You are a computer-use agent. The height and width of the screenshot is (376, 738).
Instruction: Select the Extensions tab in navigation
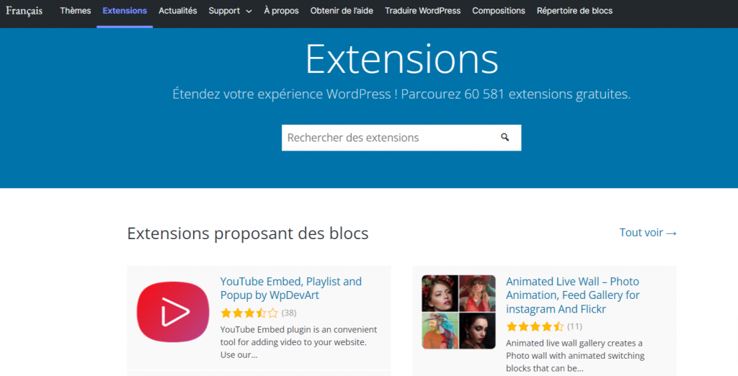[x=125, y=11]
